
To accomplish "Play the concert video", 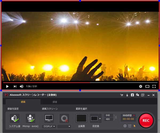I will pyautogui.click(x=7, y=86).
